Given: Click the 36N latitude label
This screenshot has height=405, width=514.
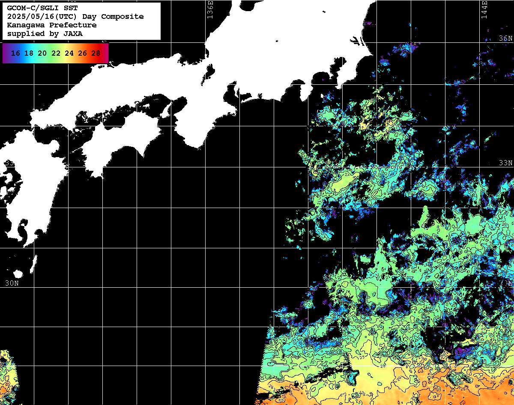Looking at the screenshot, I should (x=506, y=39).
